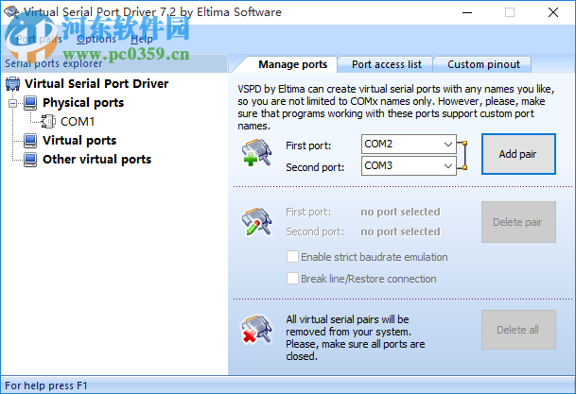Image resolution: width=576 pixels, height=394 pixels.
Task: Click the Other virtual ports computer icon
Action: tap(30, 160)
